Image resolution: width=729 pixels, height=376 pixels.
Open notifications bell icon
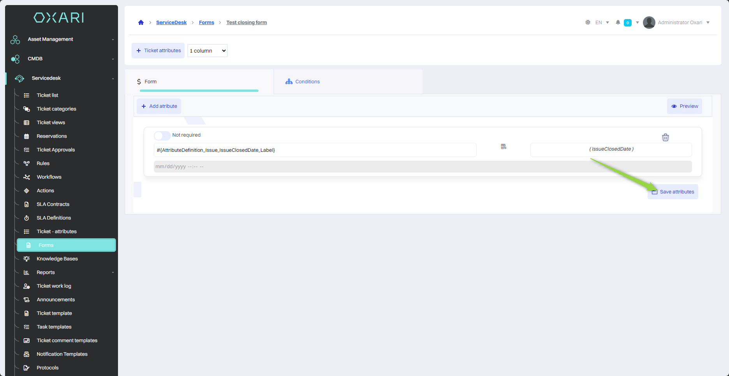click(618, 23)
